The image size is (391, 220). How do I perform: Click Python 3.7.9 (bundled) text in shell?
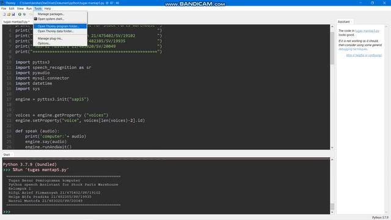pyautogui.click(x=30, y=164)
